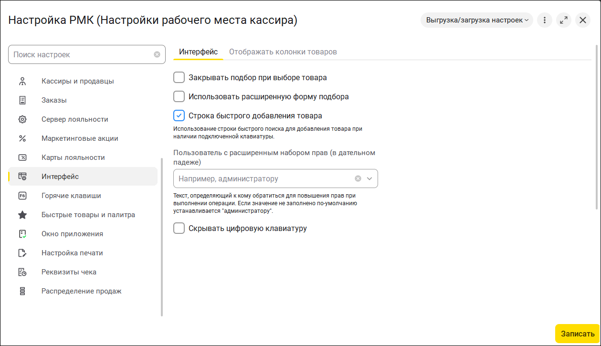Close the Настройка РМК window
This screenshot has width=601, height=346.
(x=583, y=20)
